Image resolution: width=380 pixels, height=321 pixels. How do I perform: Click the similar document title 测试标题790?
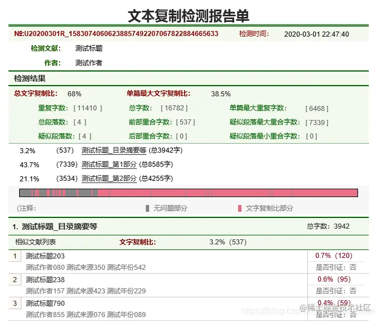[46, 304]
